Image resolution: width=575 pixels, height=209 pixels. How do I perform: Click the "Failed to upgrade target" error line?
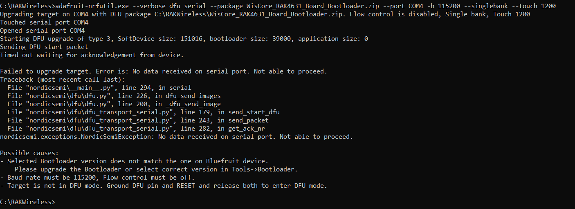click(x=164, y=71)
